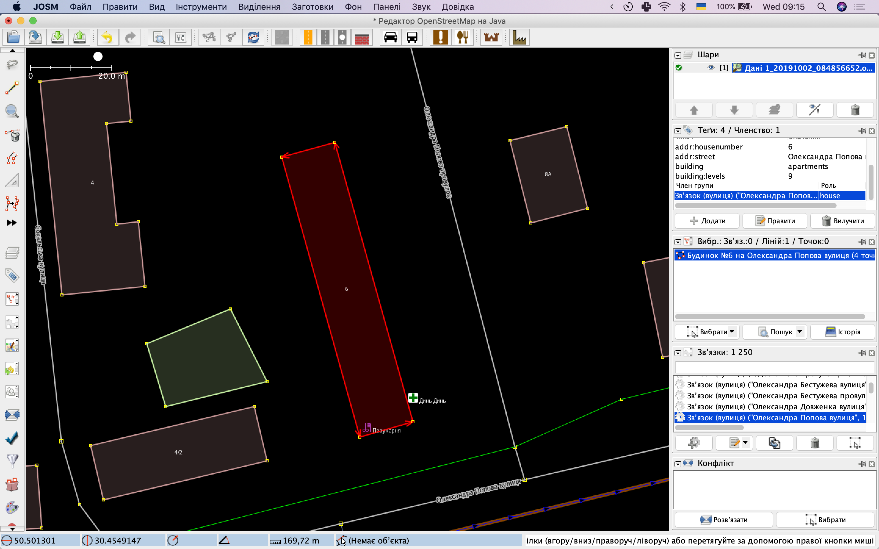Image resolution: width=879 pixels, height=549 pixels.
Task: Click the Додати tag button
Action: click(x=707, y=221)
